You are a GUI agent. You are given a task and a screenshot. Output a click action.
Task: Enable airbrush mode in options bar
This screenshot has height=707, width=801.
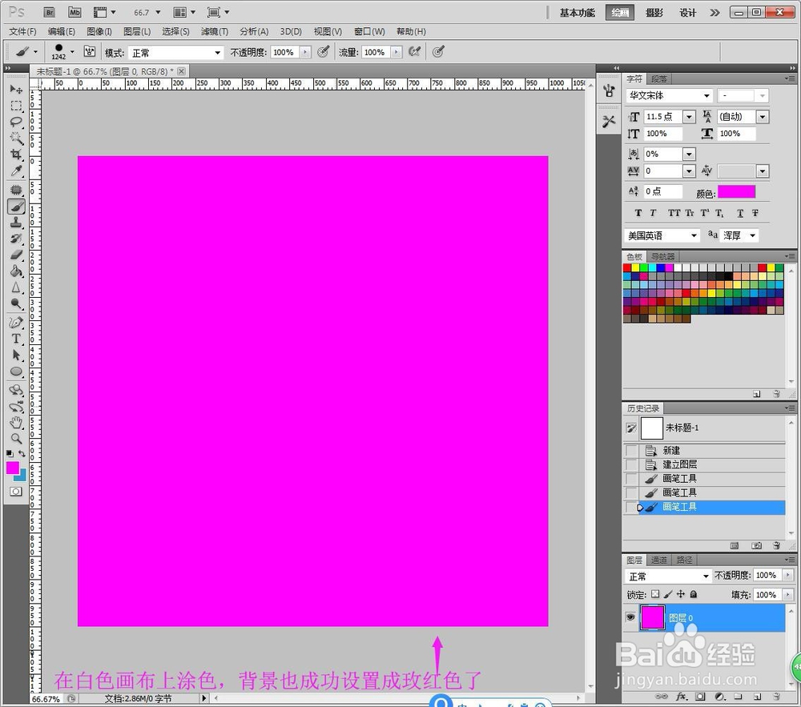pos(414,51)
